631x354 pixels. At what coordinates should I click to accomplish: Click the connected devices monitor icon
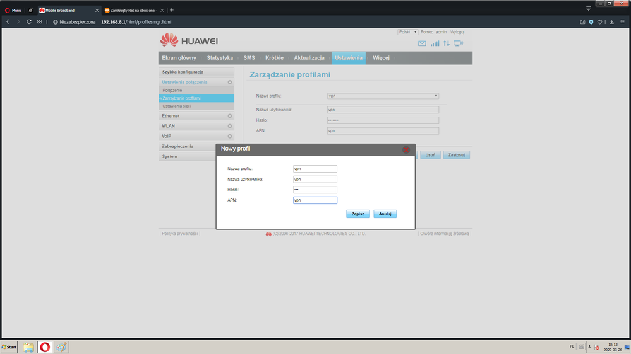[459, 43]
